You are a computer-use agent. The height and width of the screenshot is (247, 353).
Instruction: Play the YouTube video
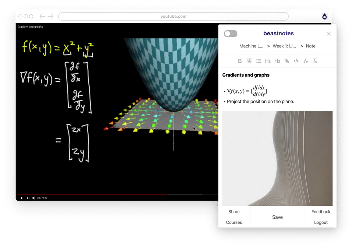(22, 198)
